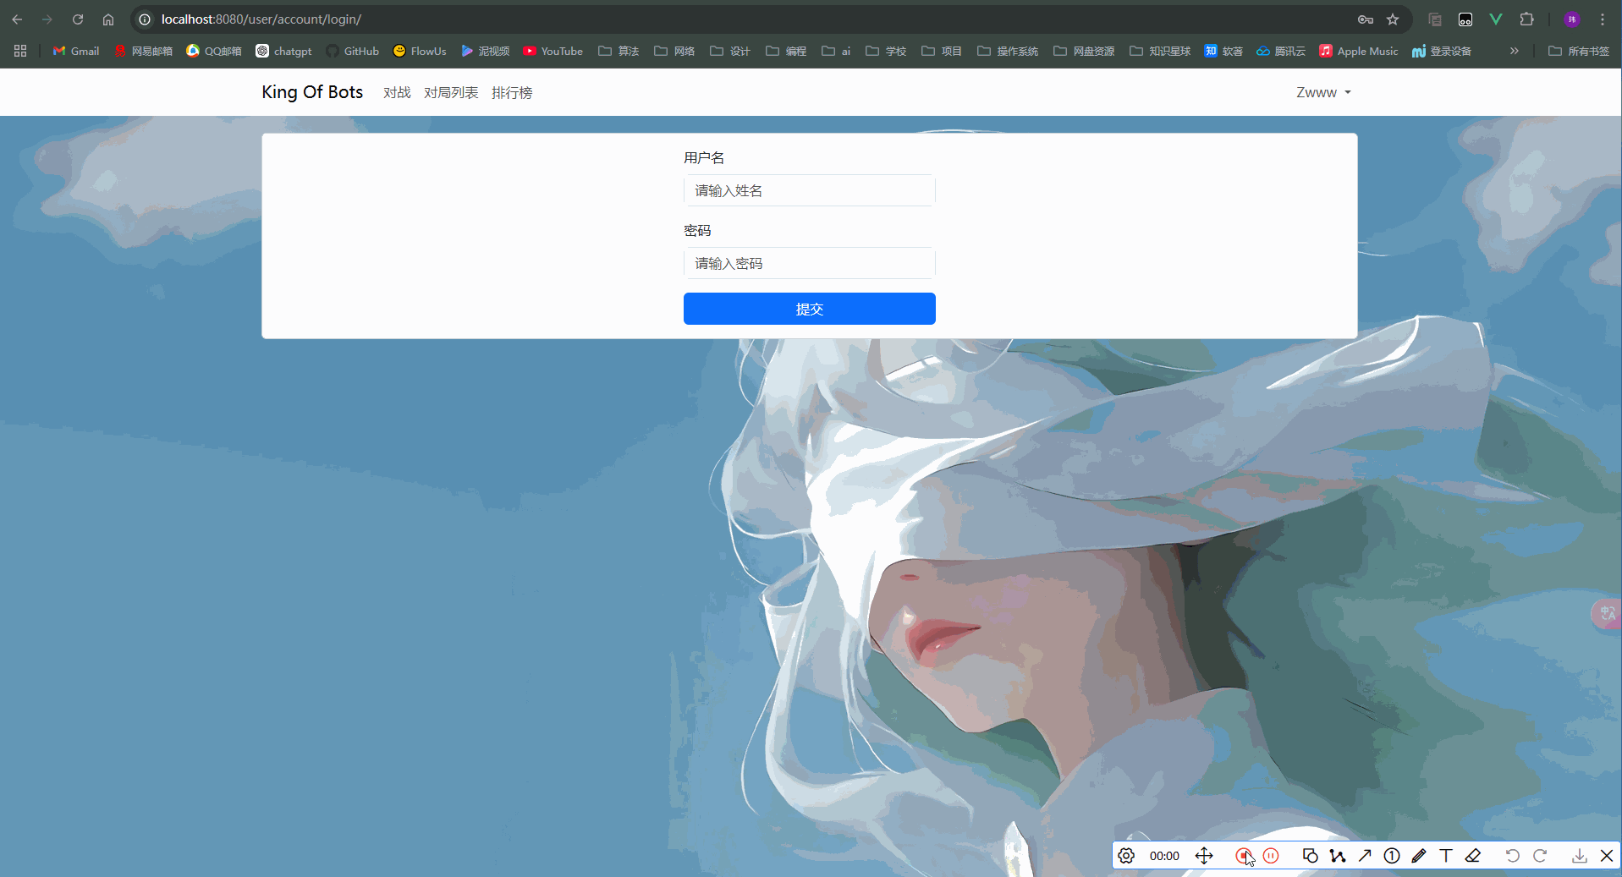Screen dimensions: 1622x877
Task: Show more bookmarks chevron
Action: coord(1515,51)
